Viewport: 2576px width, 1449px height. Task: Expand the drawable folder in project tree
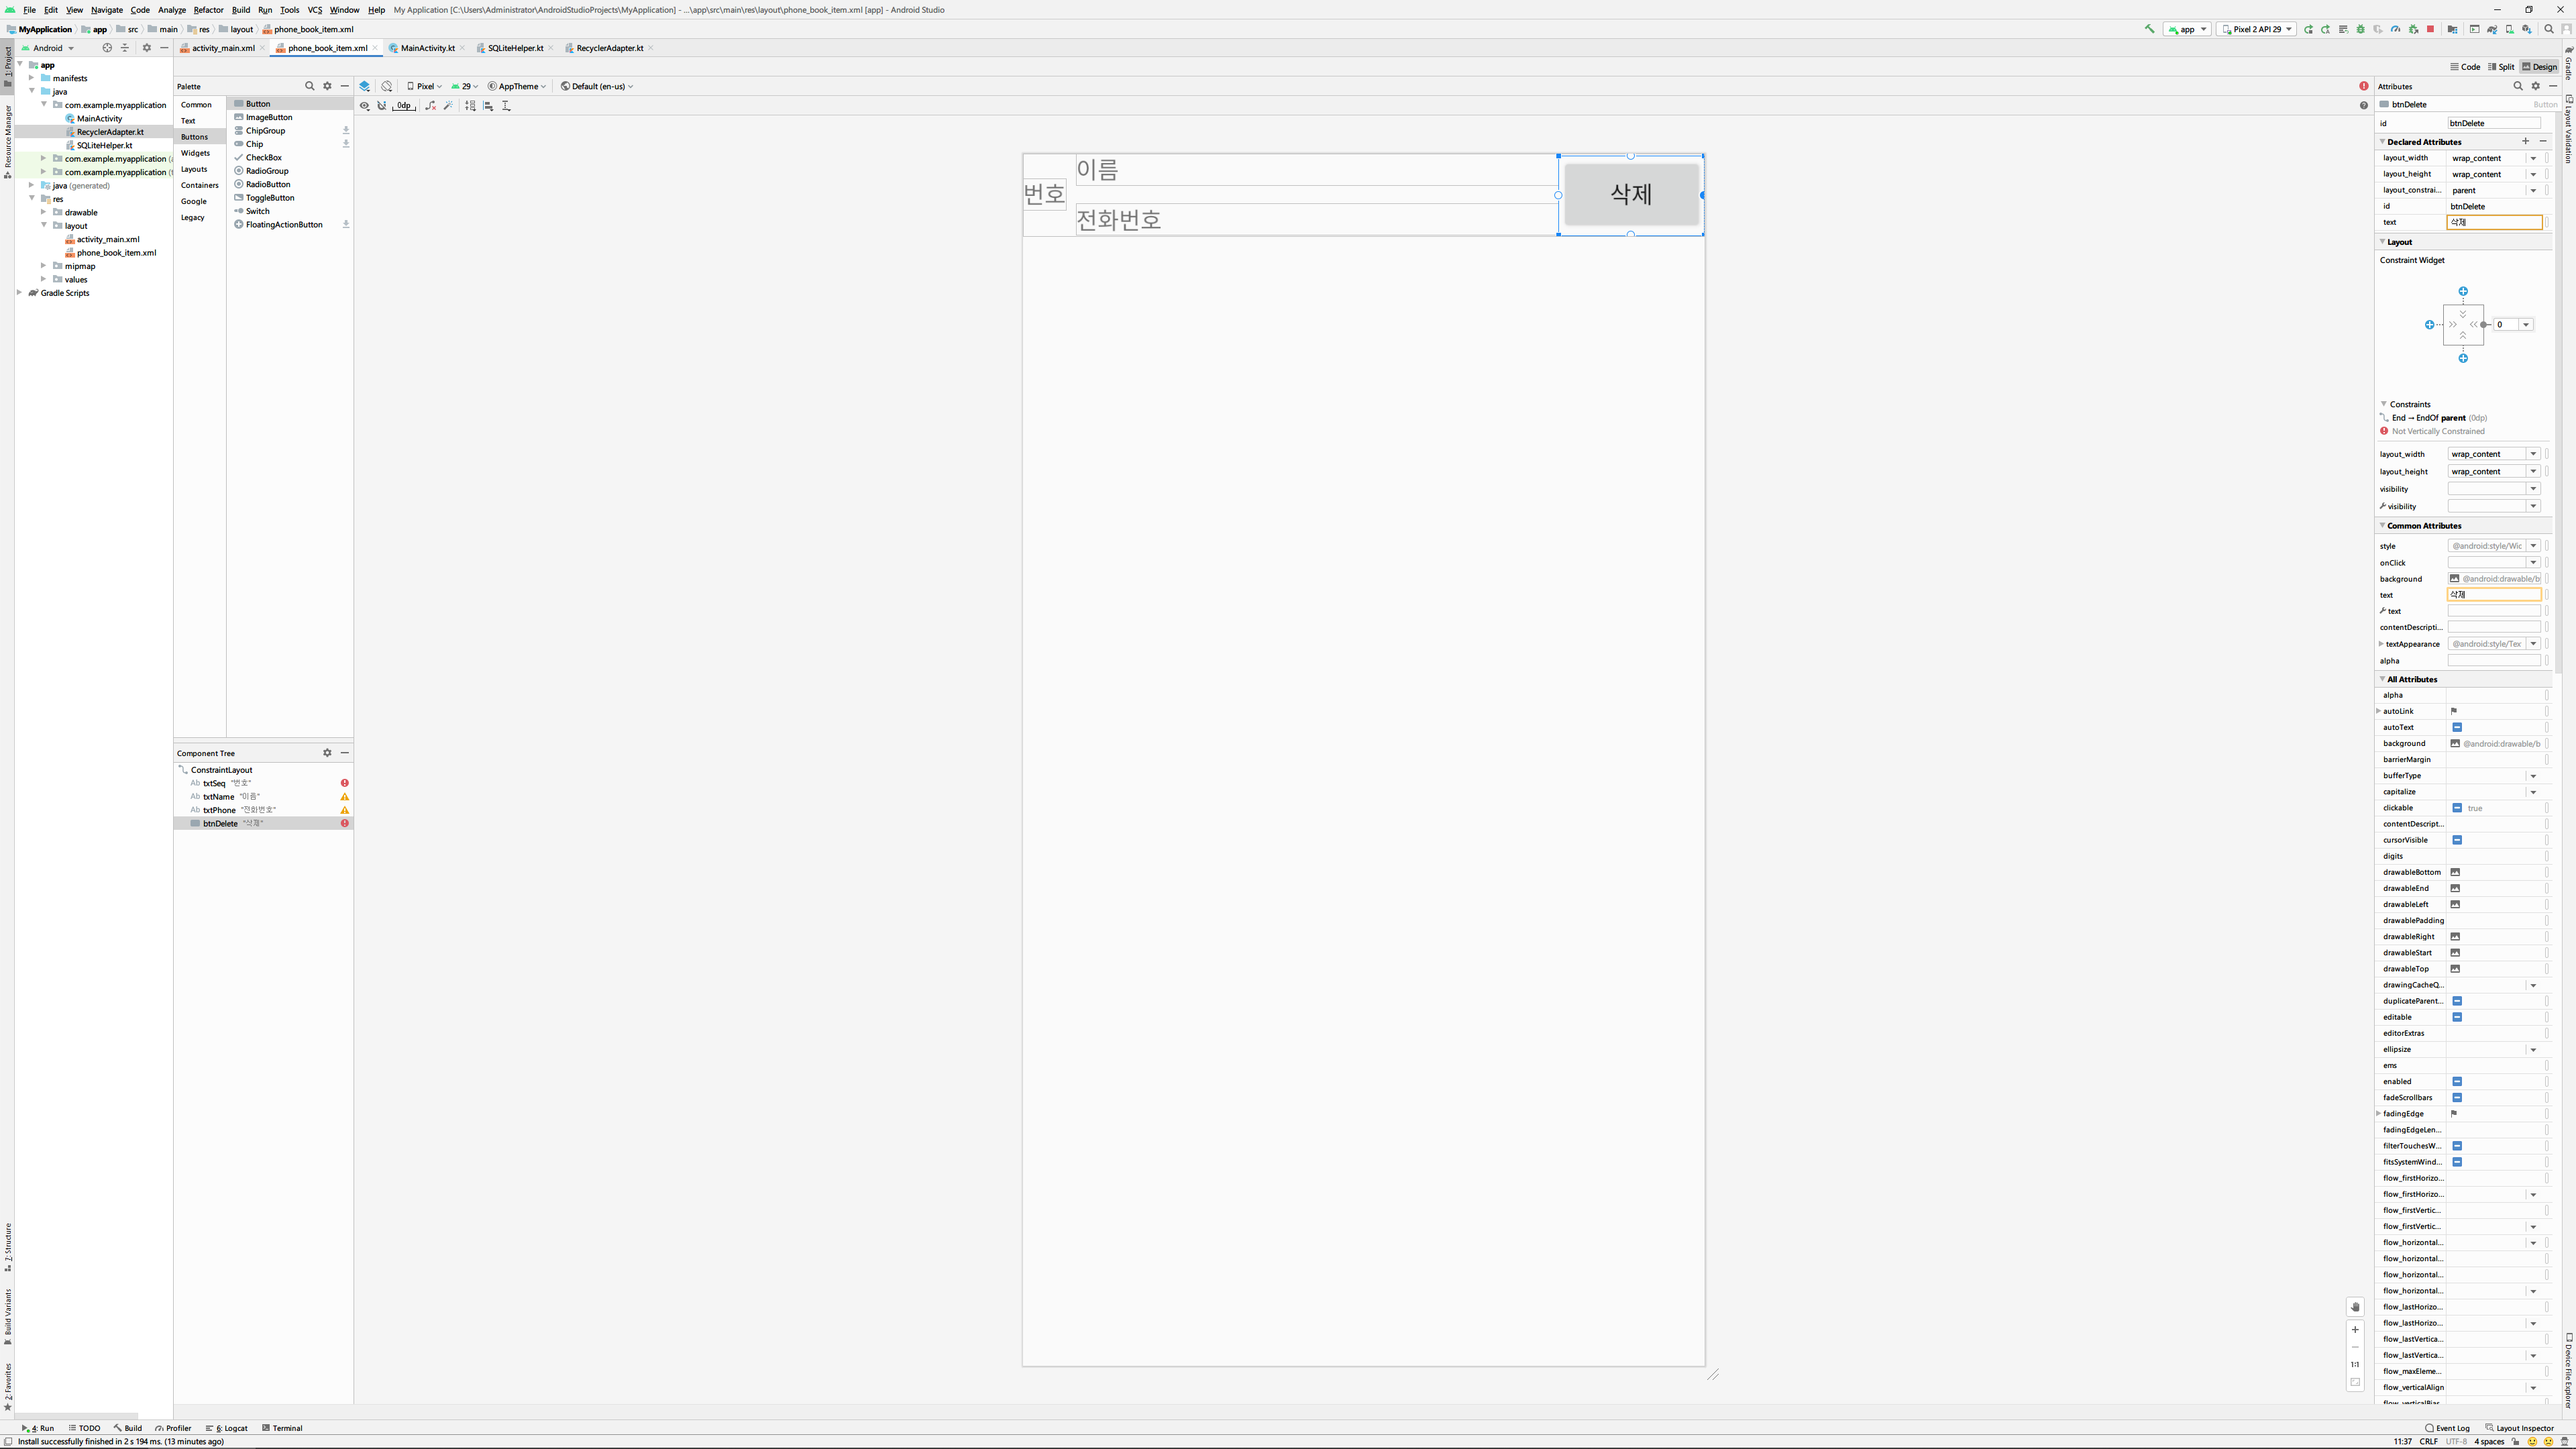44,212
